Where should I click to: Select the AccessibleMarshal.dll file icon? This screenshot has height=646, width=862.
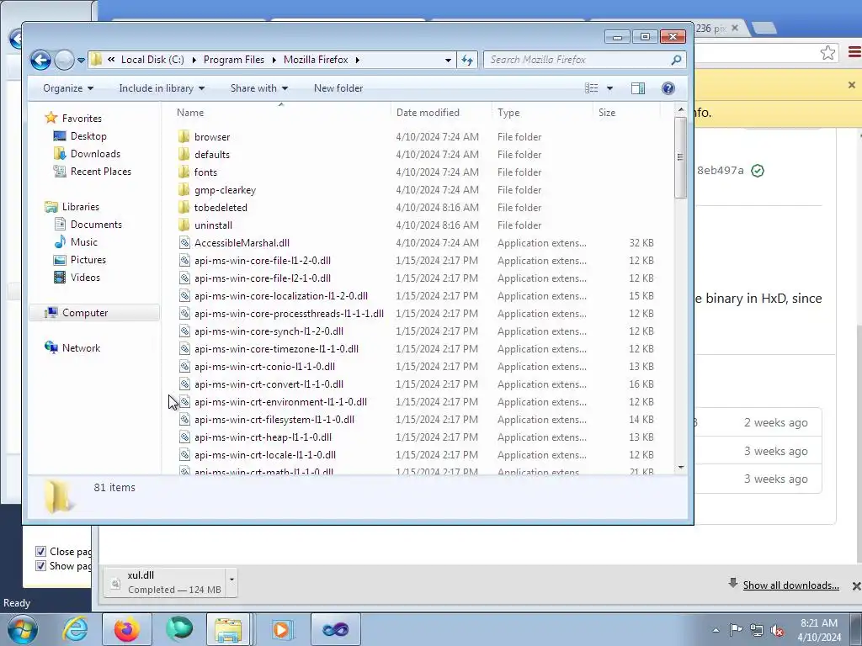(x=184, y=243)
